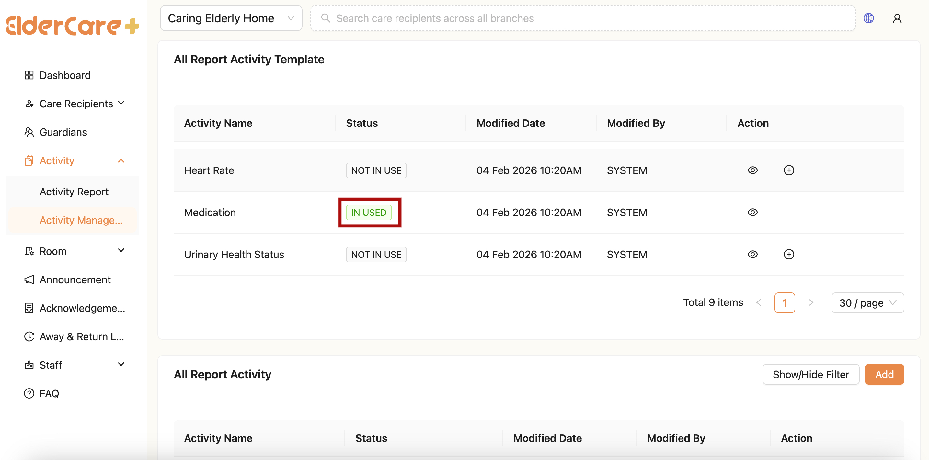The image size is (929, 460).
Task: Expand the Care Recipients menu
Action: coord(76,104)
